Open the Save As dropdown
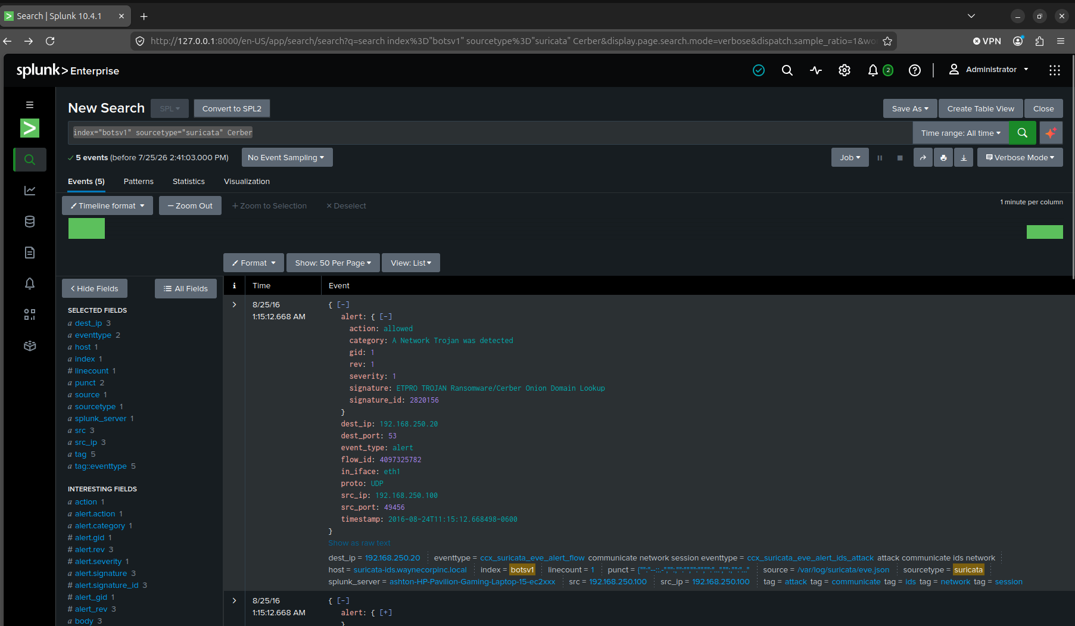This screenshot has width=1075, height=626. tap(910, 108)
